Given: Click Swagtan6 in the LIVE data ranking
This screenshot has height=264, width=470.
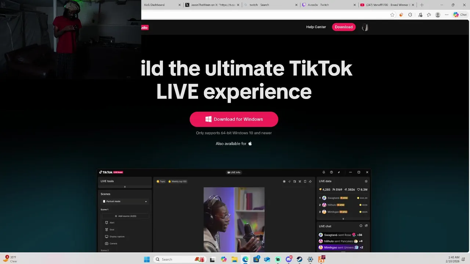Looking at the screenshot, I should click(x=333, y=198).
